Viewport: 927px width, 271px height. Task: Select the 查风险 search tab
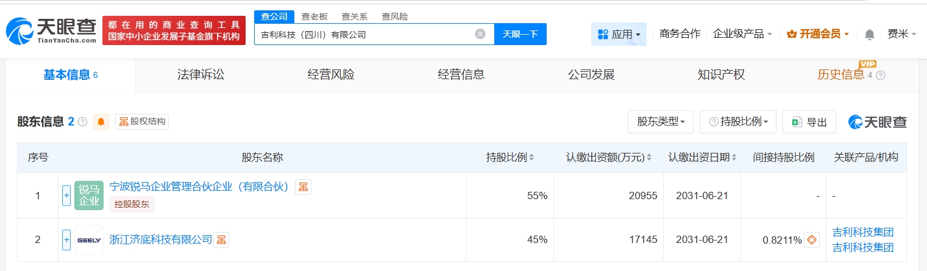point(394,16)
